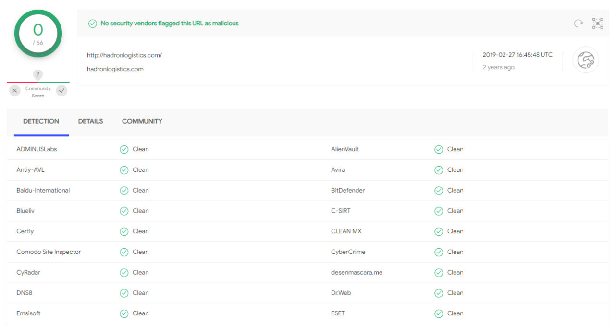
Task: Click the Community Score label
Action: tap(38, 92)
